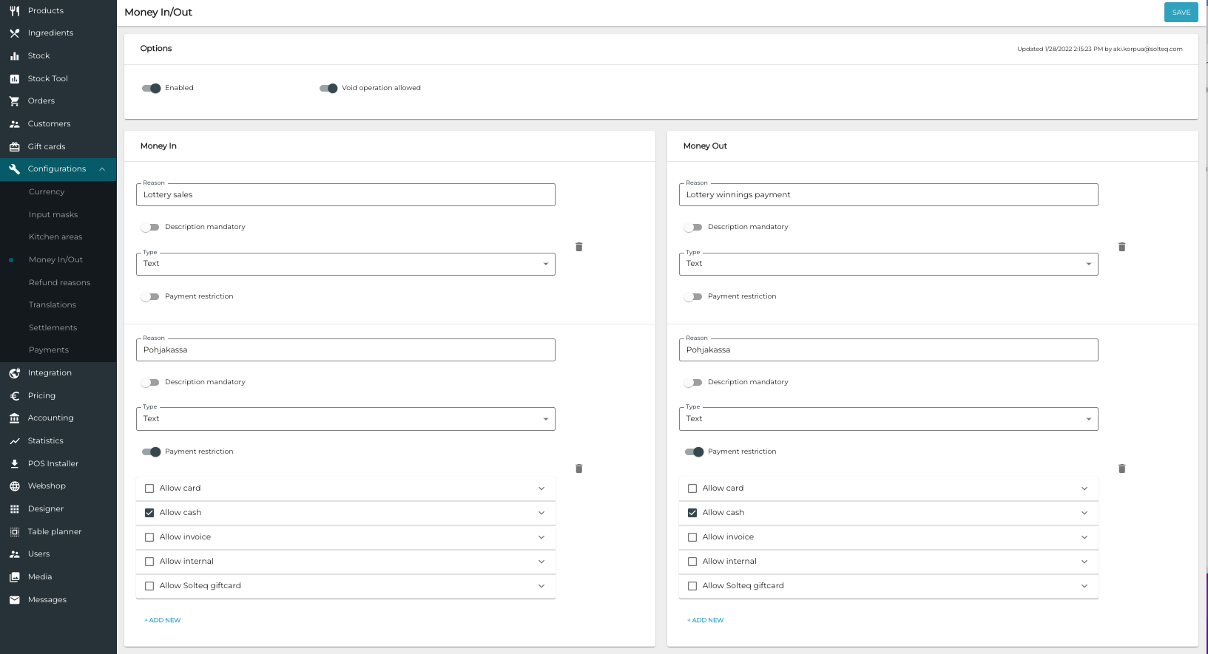Check Allow card under Money In
Screen dimensions: 1208x654
(x=149, y=488)
